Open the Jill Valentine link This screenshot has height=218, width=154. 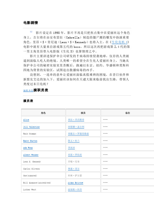[31, 127]
